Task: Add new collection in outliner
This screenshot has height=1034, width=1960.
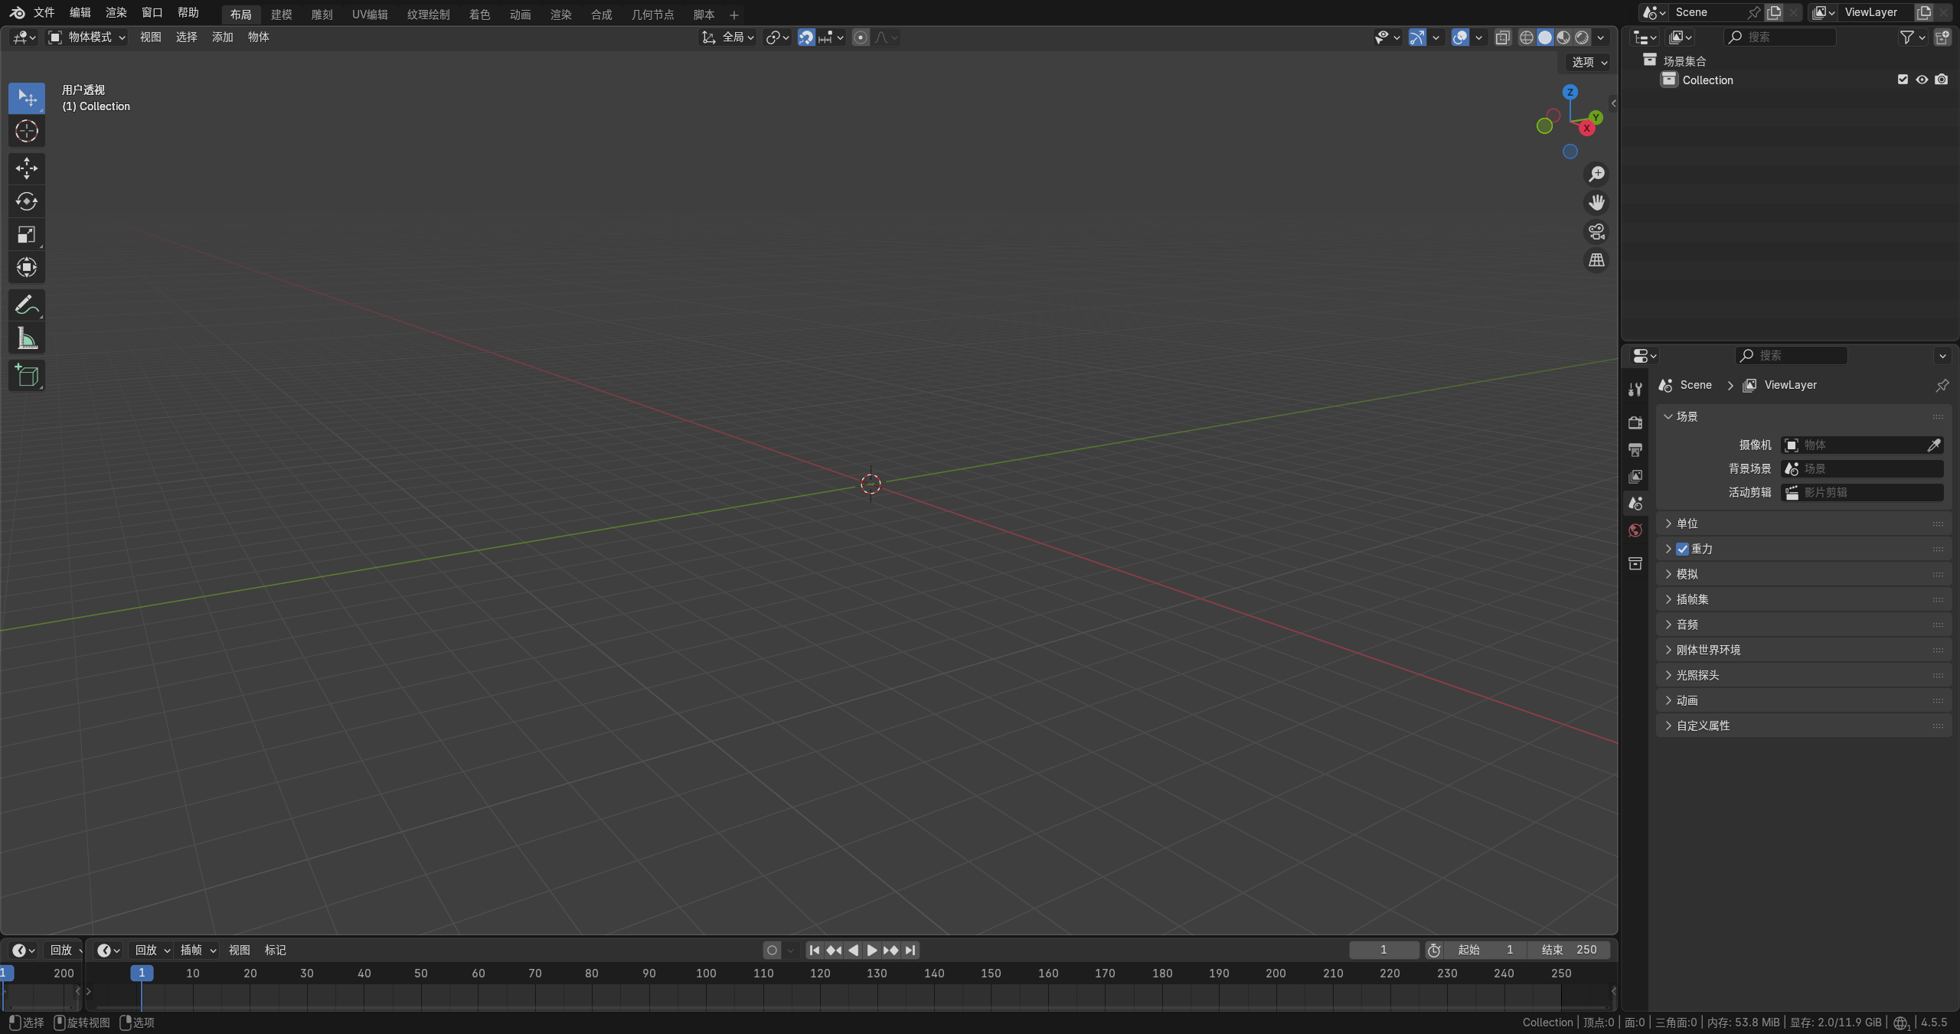Action: coord(1942,37)
